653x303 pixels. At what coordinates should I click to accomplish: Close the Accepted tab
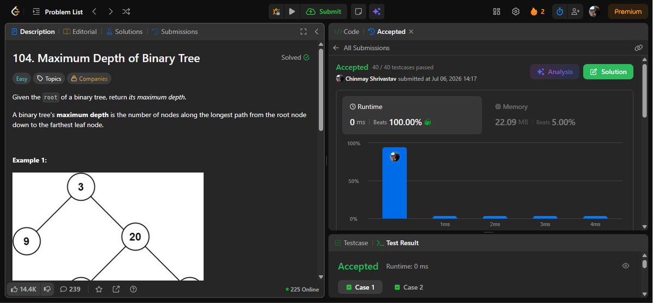point(411,32)
